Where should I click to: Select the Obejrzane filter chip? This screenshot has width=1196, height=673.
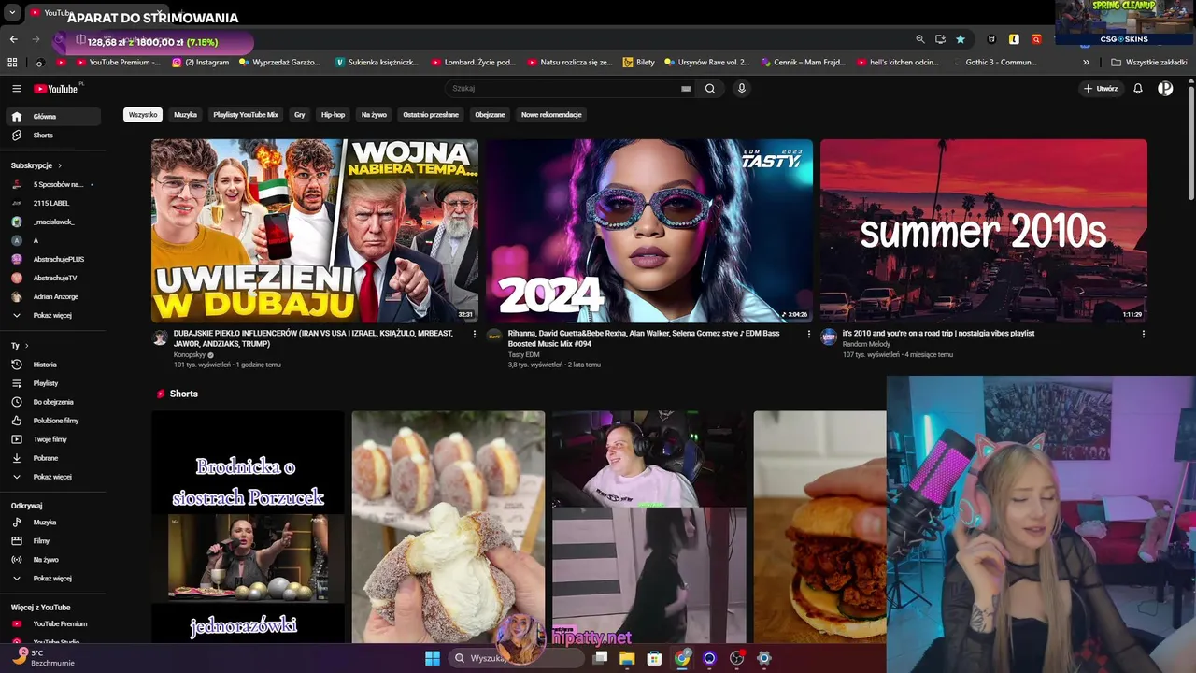coord(490,115)
